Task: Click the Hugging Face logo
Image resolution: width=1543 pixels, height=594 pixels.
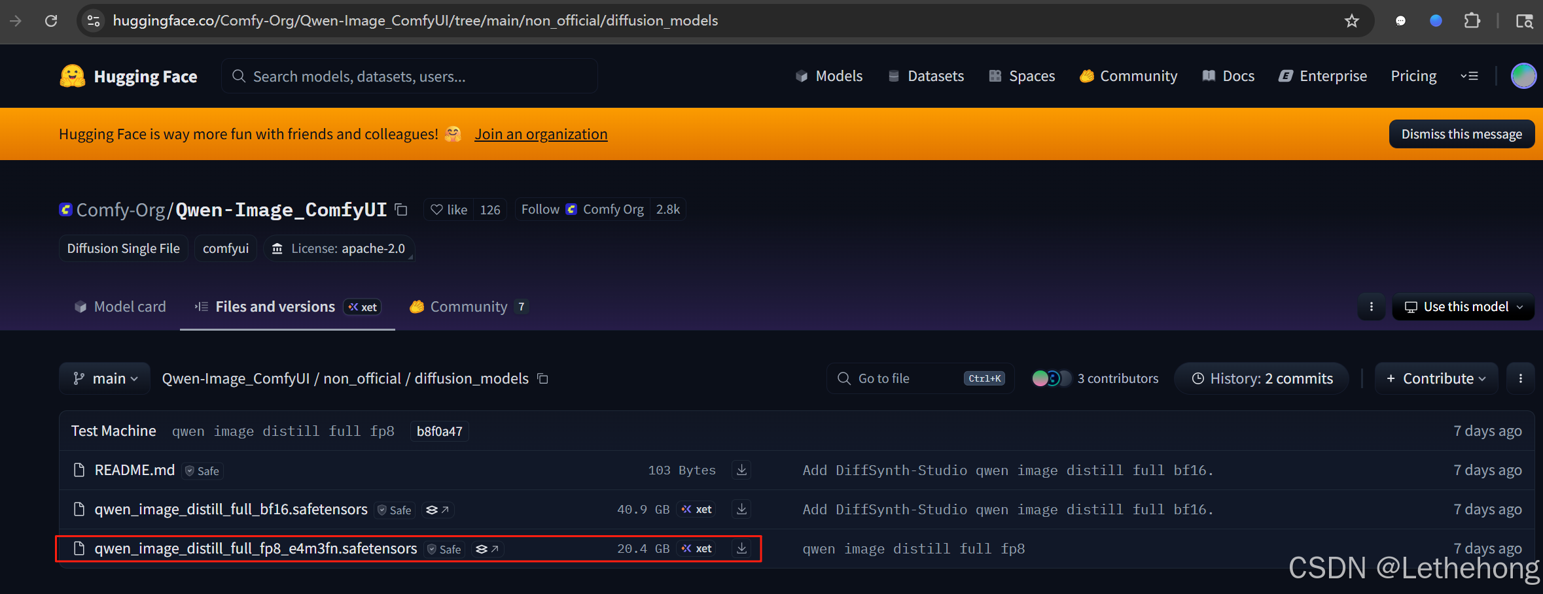Action: pos(128,76)
